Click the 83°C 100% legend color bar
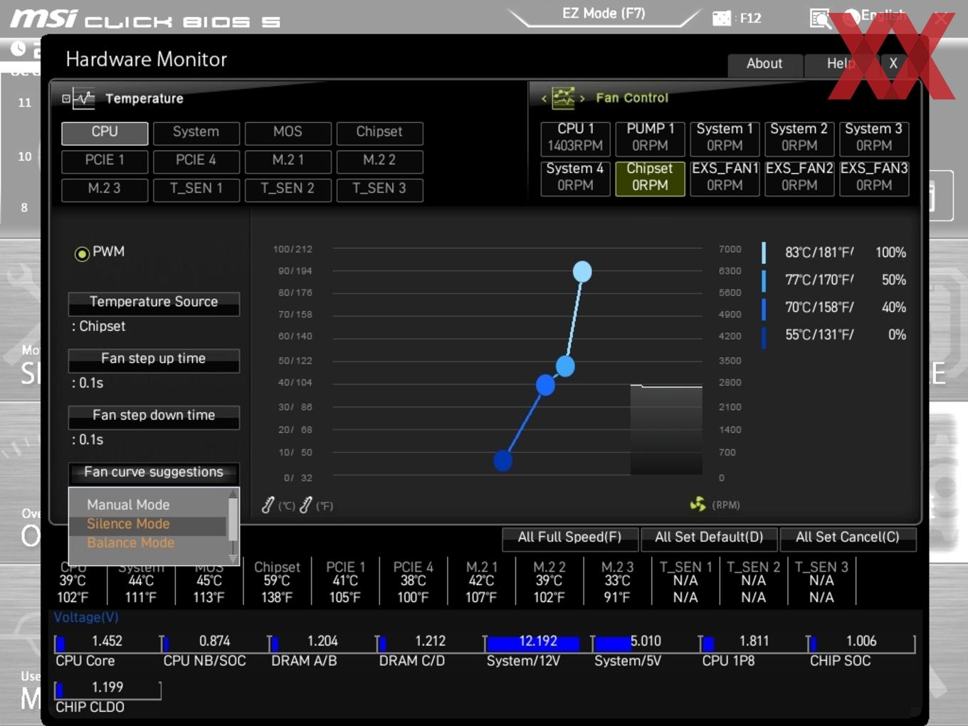Screen dimensions: 968x726 click(764, 253)
